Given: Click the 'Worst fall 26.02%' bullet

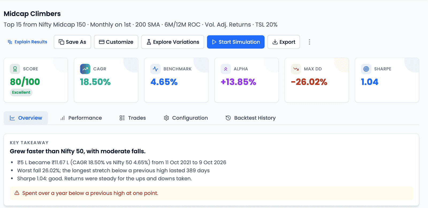Looking at the screenshot, I should click(113, 170).
